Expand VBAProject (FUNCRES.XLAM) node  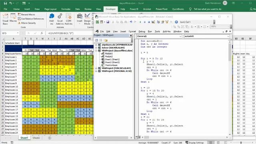tap(96, 68)
